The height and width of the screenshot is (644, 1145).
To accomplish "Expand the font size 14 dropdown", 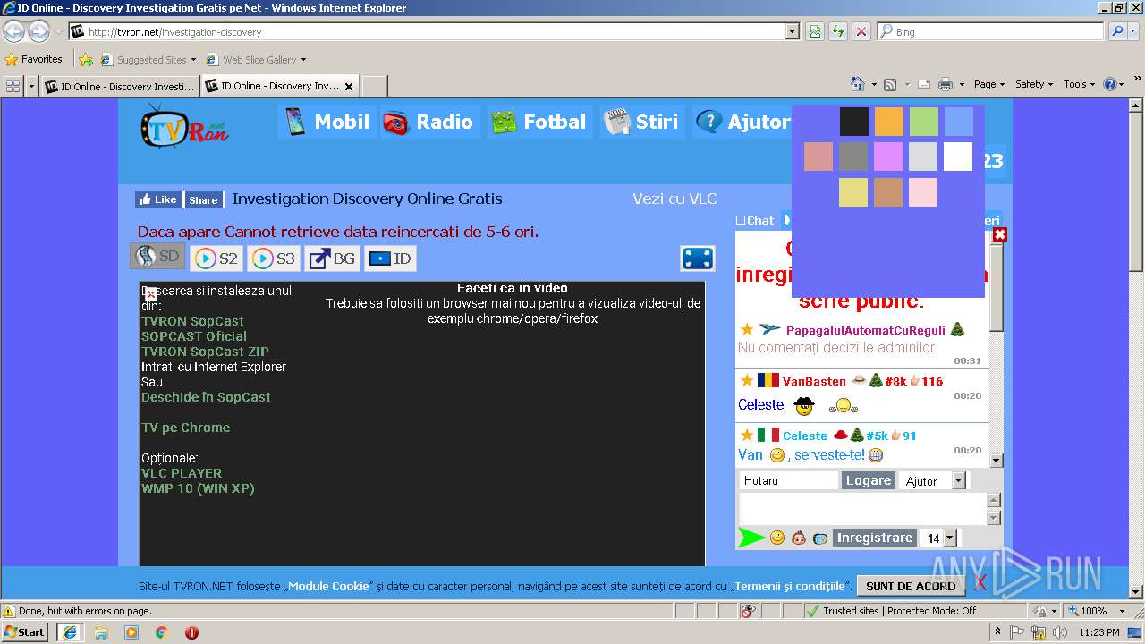I will pos(949,538).
